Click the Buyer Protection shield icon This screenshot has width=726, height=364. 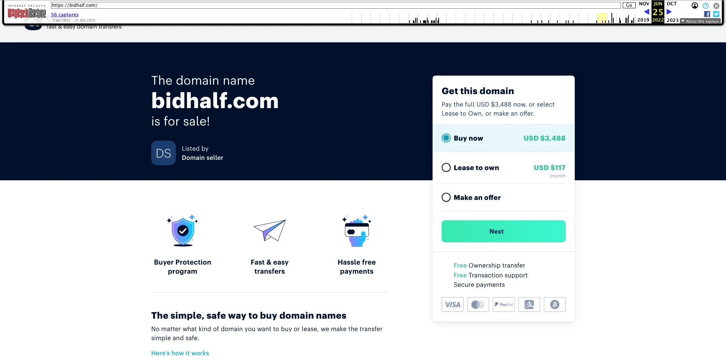pyautogui.click(x=183, y=231)
